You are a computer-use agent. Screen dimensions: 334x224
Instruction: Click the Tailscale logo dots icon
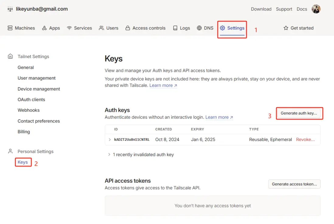point(10,9)
